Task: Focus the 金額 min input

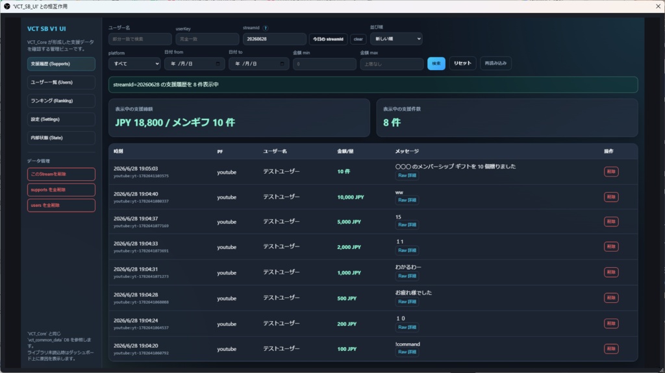Action: click(x=325, y=64)
